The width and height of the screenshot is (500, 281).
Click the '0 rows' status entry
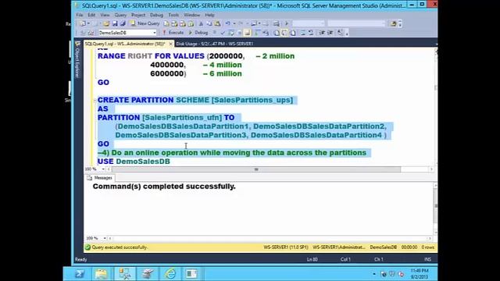click(427, 247)
